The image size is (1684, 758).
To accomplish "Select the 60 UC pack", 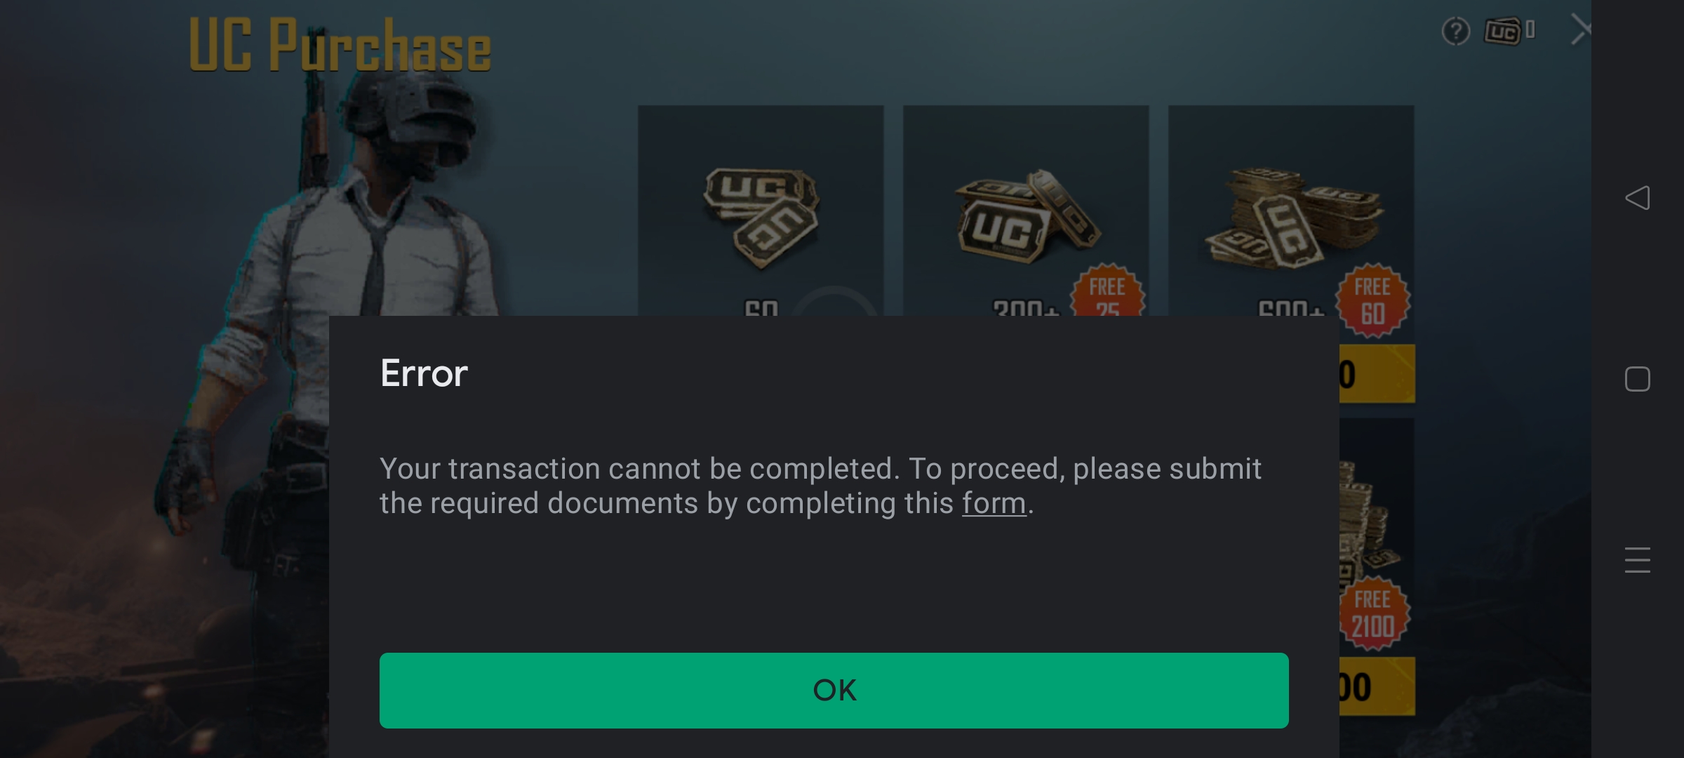I will pos(761,211).
